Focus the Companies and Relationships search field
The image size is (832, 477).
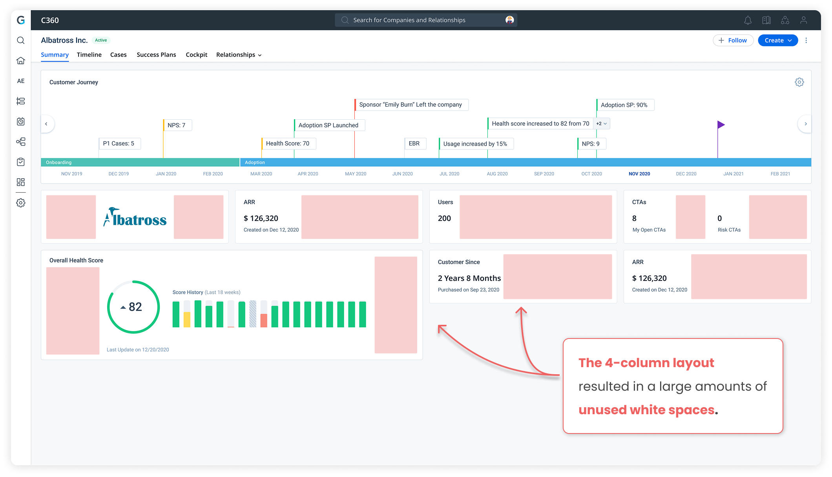coord(426,20)
